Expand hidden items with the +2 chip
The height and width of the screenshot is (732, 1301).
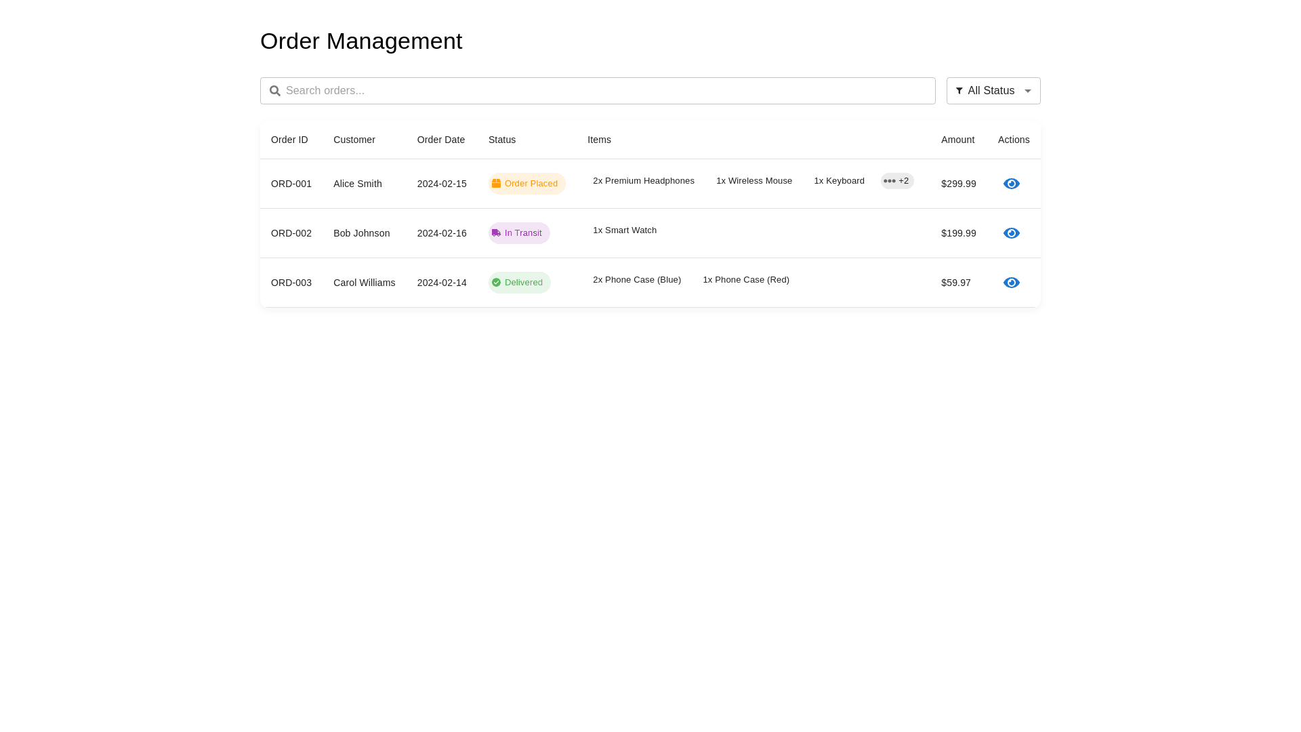897,181
